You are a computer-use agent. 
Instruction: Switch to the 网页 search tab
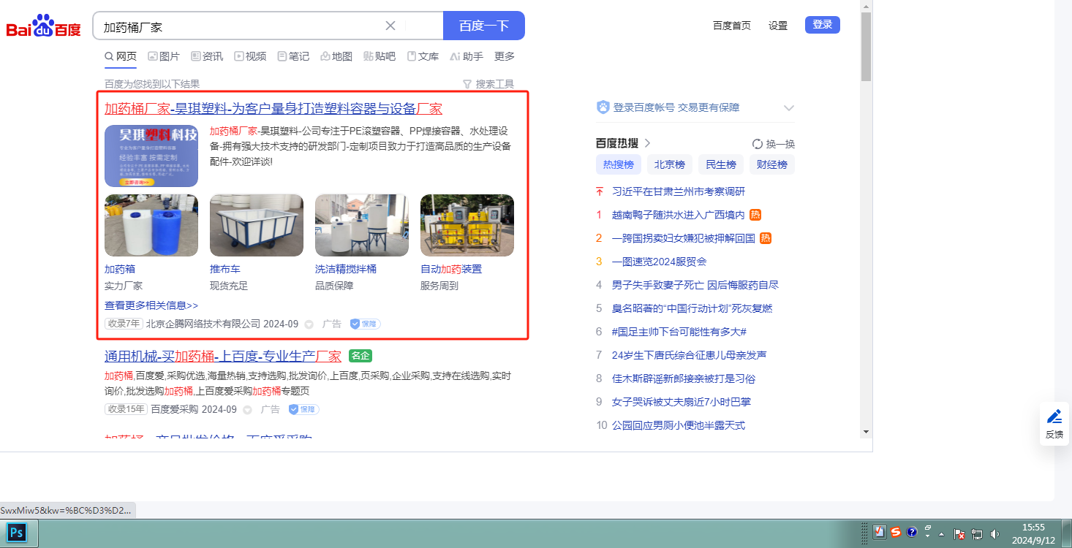(x=121, y=56)
